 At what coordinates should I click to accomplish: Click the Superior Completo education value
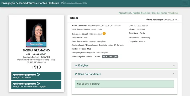pos(97,41)
